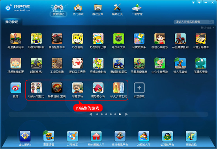217x149 pixels.
Task: Go to previous page arrow
Action: (91, 114)
